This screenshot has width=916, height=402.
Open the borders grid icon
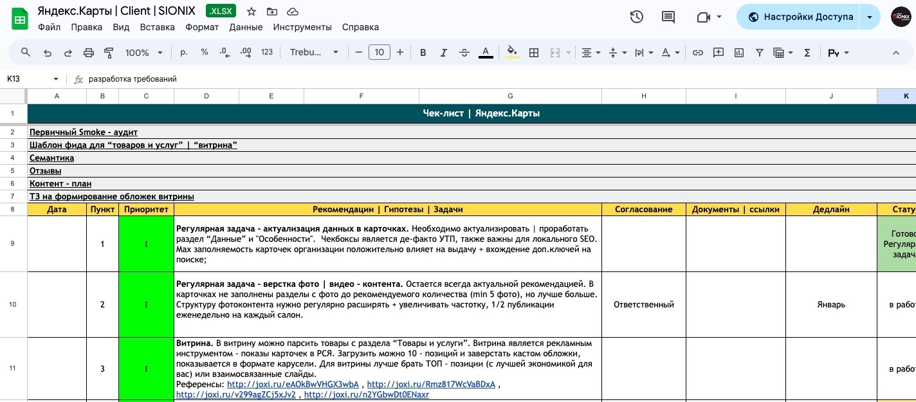[533, 53]
